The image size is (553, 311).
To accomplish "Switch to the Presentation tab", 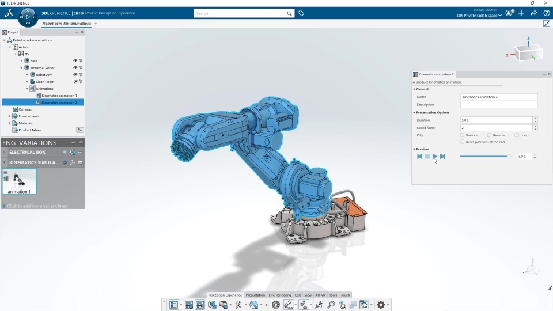I will point(255,295).
